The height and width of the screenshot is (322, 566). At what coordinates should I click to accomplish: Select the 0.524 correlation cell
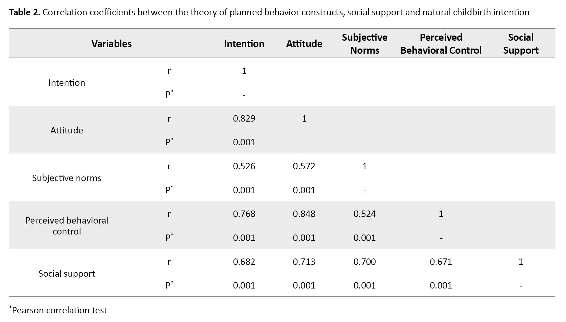pyautogui.click(x=365, y=214)
